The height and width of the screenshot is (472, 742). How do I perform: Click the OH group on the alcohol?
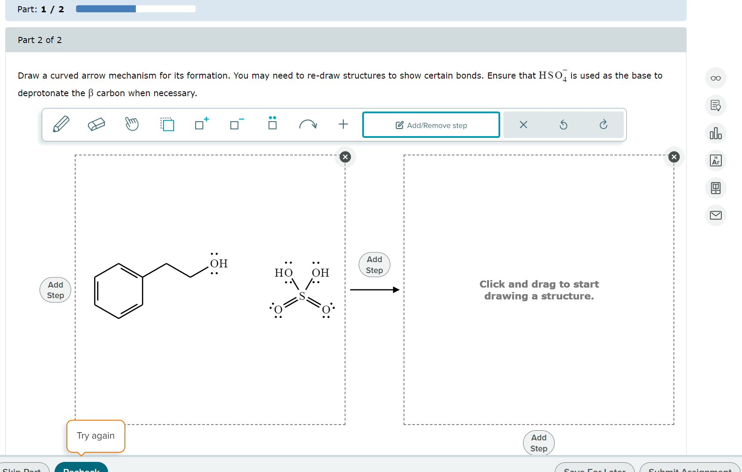(218, 263)
